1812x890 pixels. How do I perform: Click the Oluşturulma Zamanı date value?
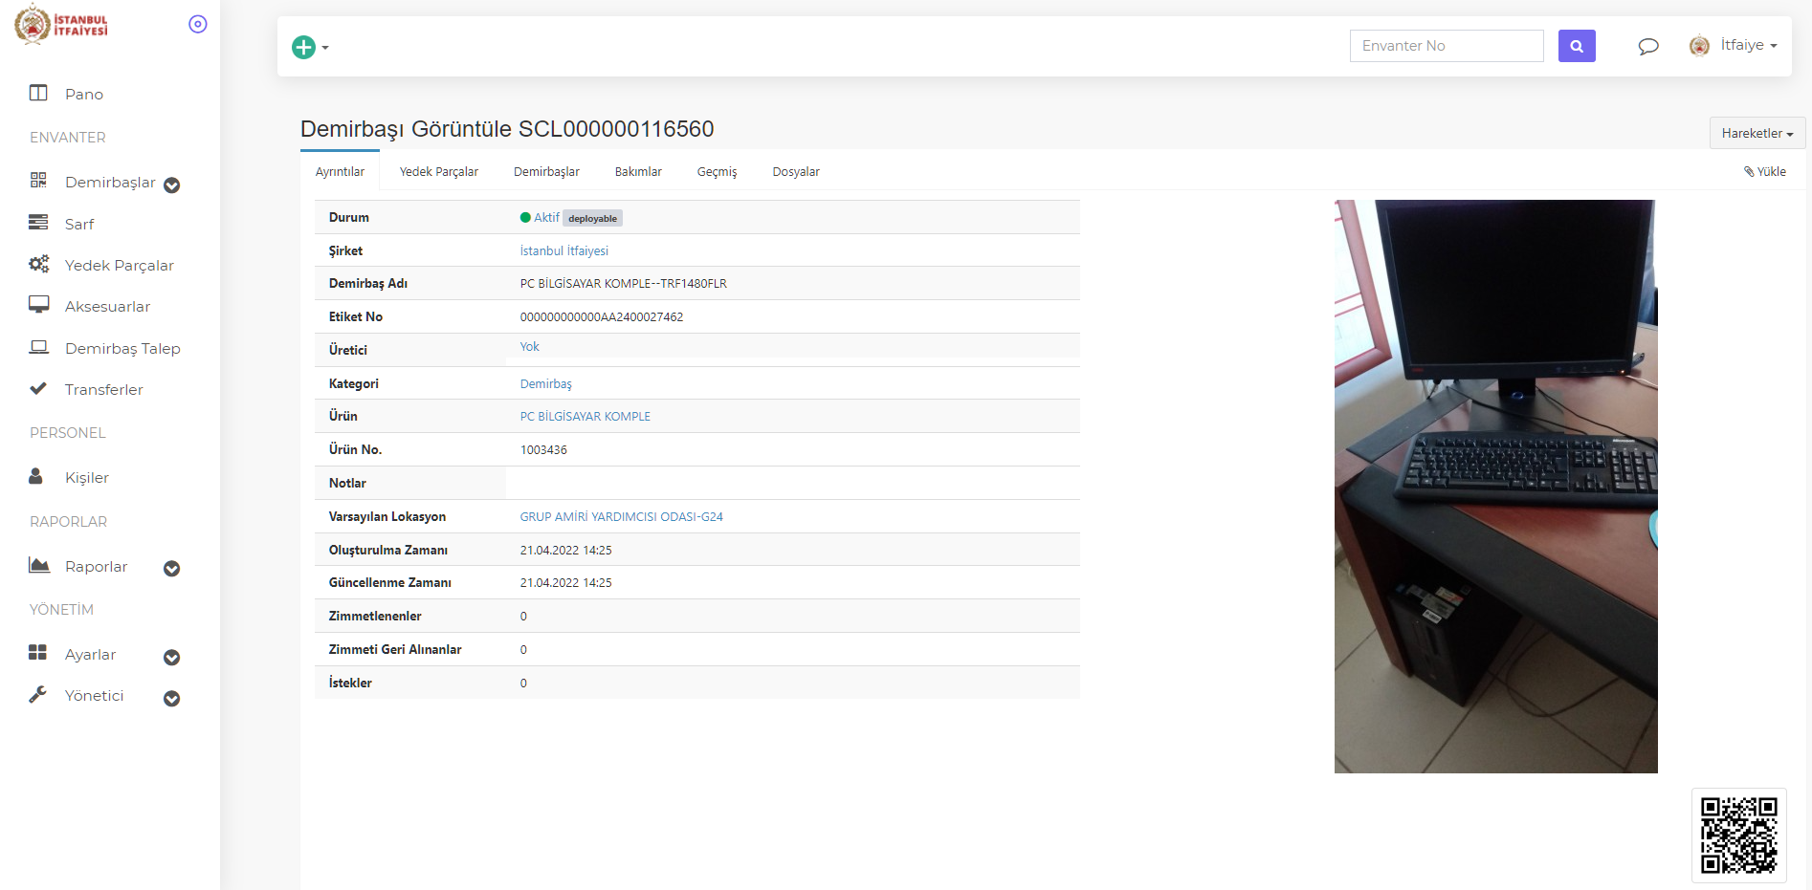pos(565,550)
